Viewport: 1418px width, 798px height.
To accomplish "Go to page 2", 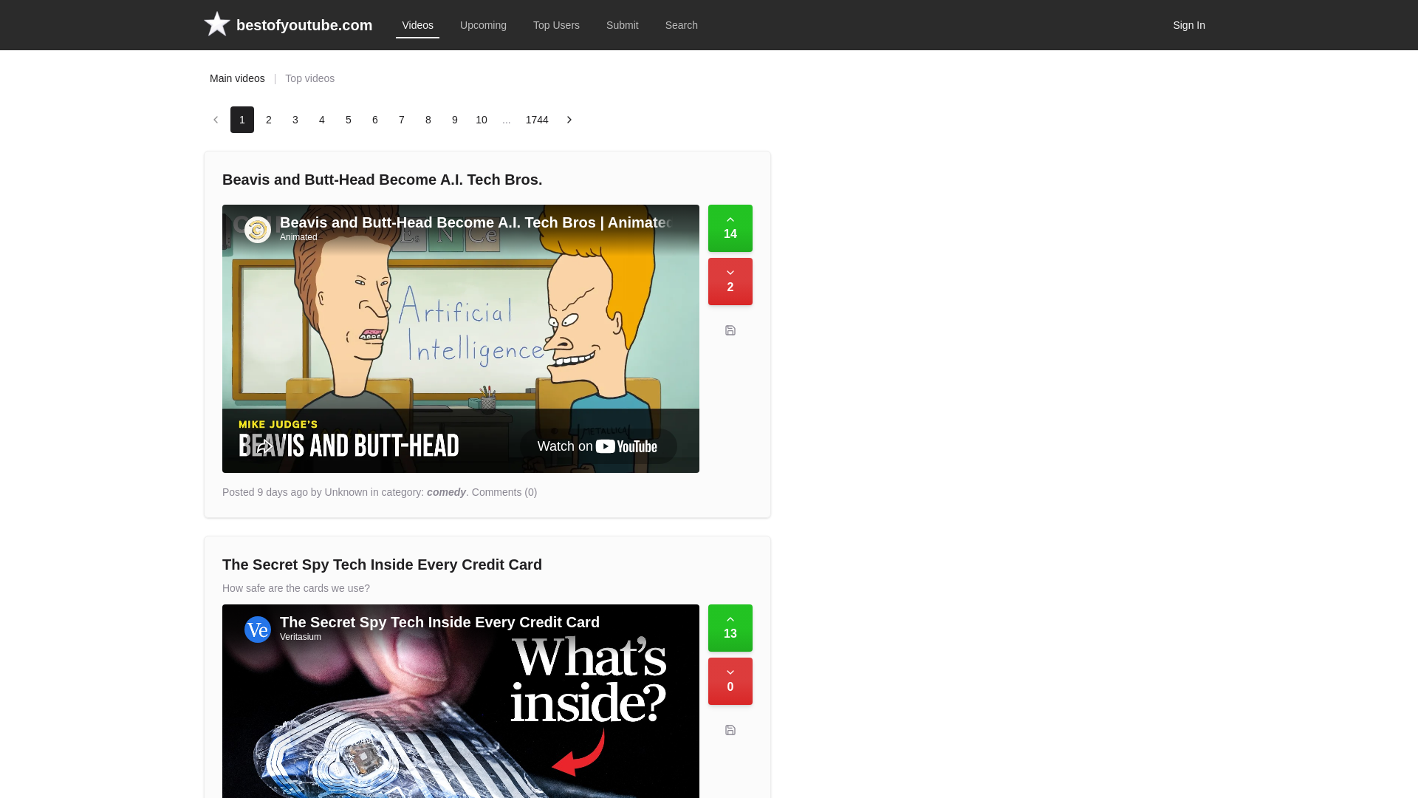I will coord(269,120).
